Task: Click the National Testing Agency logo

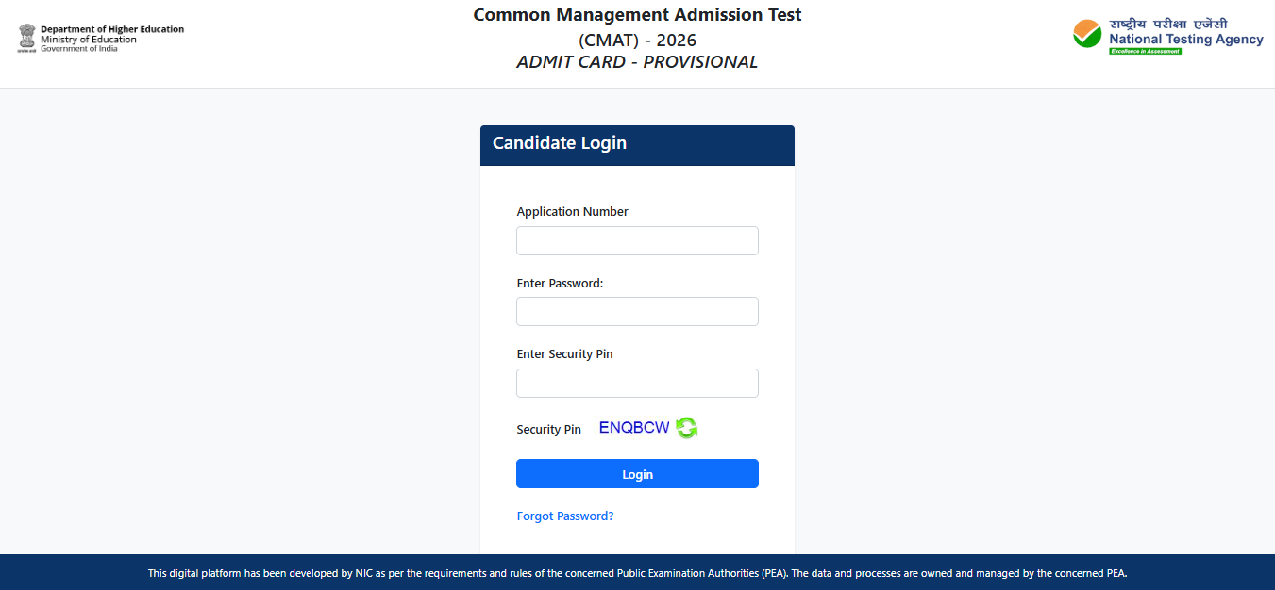Action: coord(1166,37)
